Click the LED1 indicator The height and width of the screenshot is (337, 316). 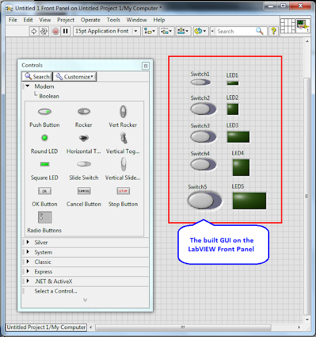tap(233, 83)
